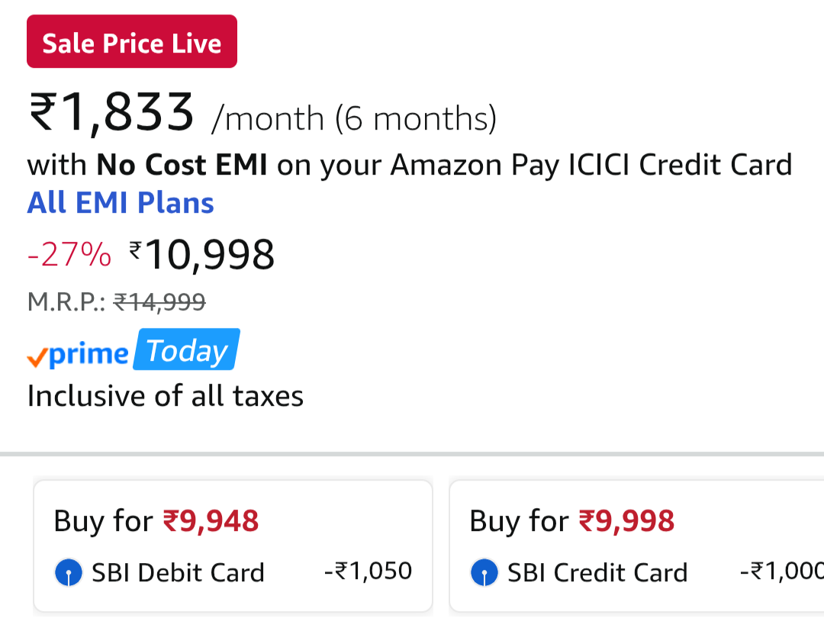824x618 pixels.
Task: Open the All EMI Plans link
Action: pos(121,203)
